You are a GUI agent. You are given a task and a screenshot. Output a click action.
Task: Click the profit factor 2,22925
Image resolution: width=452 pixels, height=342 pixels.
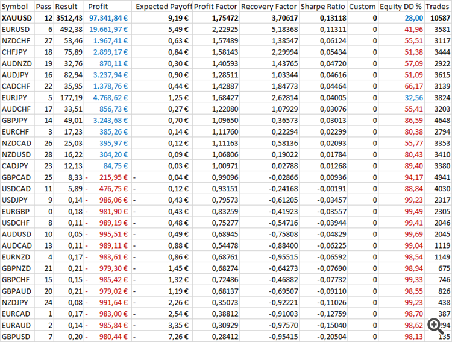[x=225, y=30]
